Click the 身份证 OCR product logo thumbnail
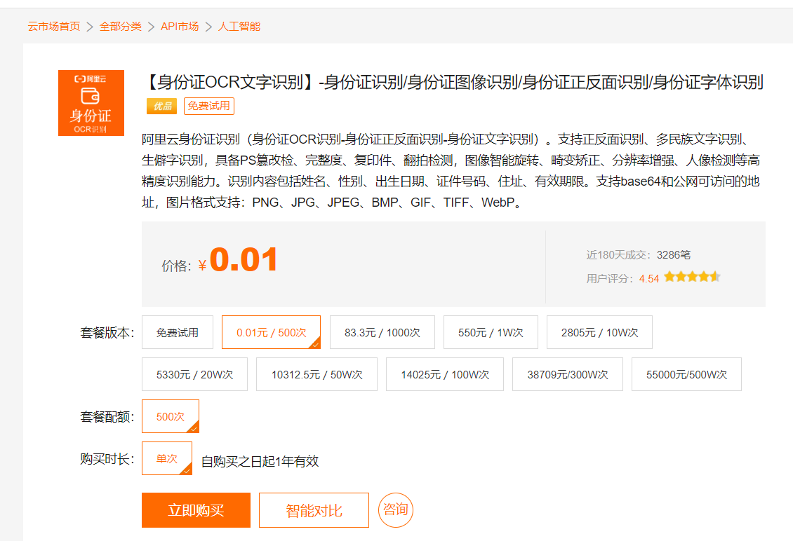The width and height of the screenshot is (793, 541). point(91,103)
